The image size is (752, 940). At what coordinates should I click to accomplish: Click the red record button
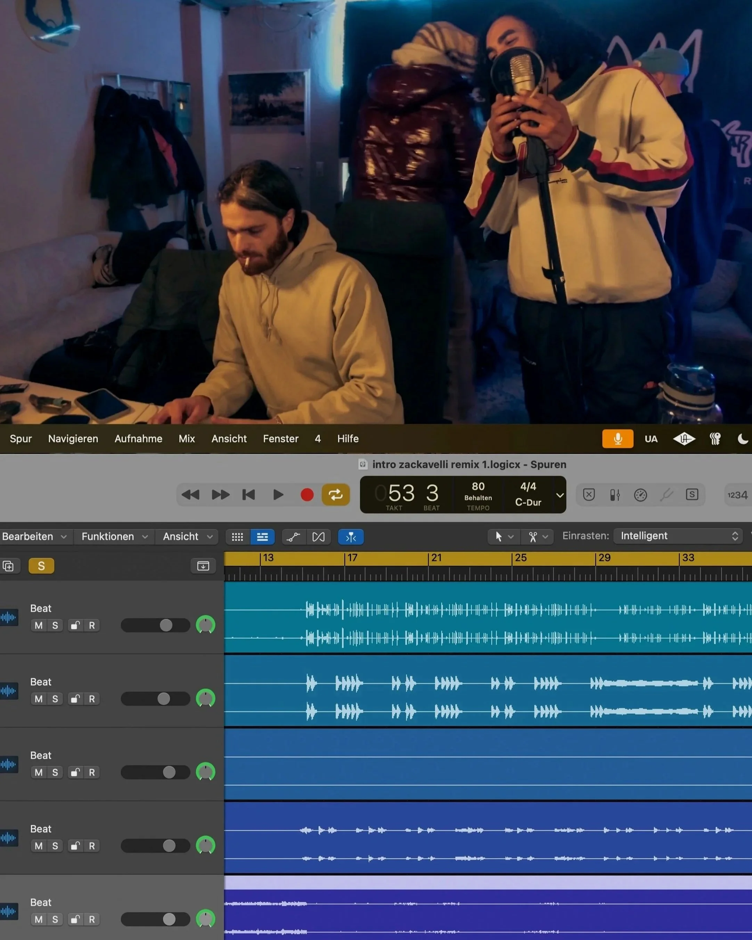pos(307,495)
